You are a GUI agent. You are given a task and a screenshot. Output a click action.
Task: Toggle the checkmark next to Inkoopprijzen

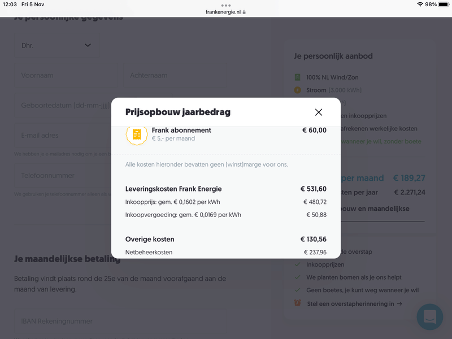pyautogui.click(x=298, y=264)
